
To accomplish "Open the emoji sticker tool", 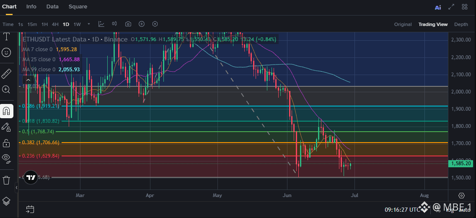I will tap(6, 52).
